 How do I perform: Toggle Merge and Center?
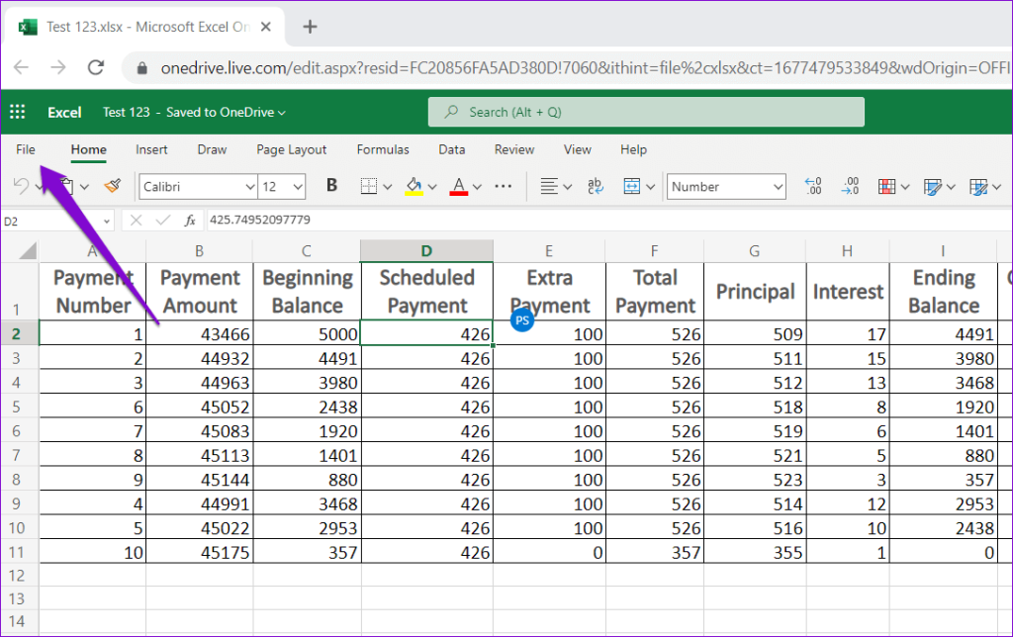click(630, 186)
